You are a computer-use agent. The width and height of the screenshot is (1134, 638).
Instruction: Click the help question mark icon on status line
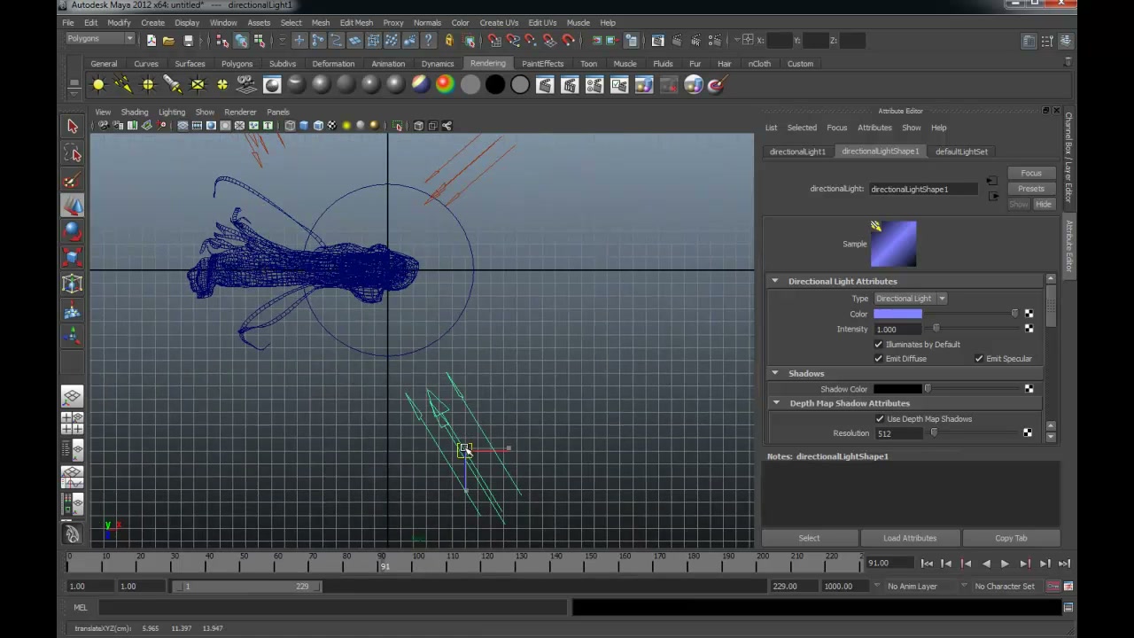429,40
